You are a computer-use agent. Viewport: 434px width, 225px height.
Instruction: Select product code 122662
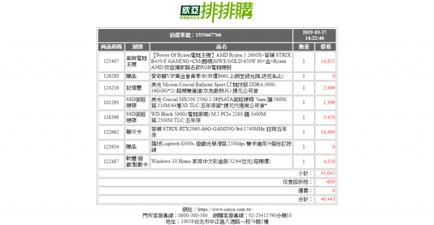112,132
